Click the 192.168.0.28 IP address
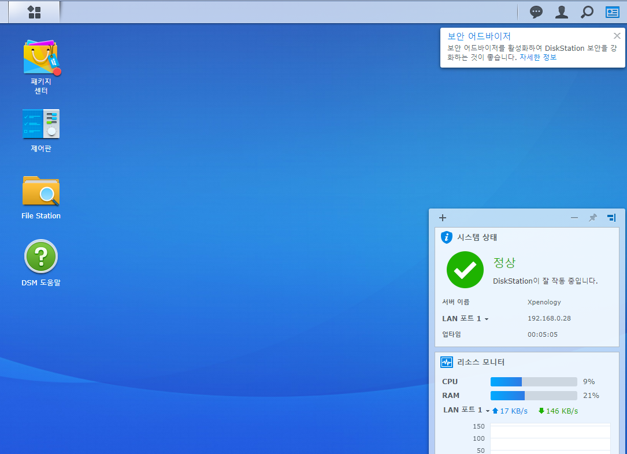The width and height of the screenshot is (627, 454). point(549,318)
